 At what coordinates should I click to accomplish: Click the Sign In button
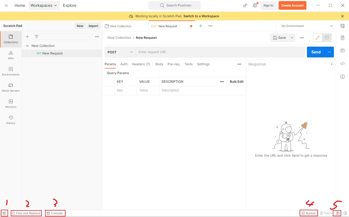pos(268,5)
